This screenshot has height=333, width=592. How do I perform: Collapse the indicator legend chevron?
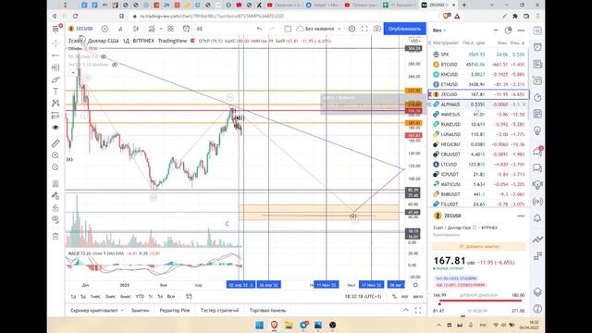[73, 72]
